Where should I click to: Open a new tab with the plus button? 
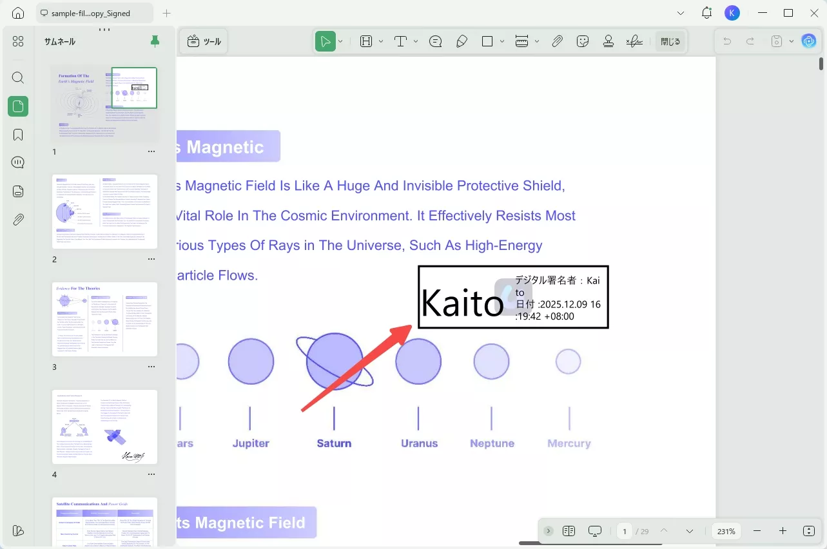167,13
